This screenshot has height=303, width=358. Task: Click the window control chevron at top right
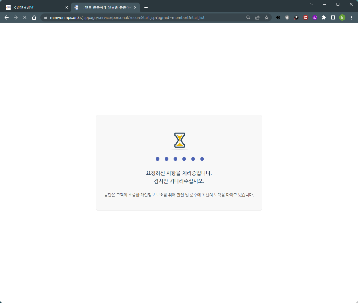point(312,4)
